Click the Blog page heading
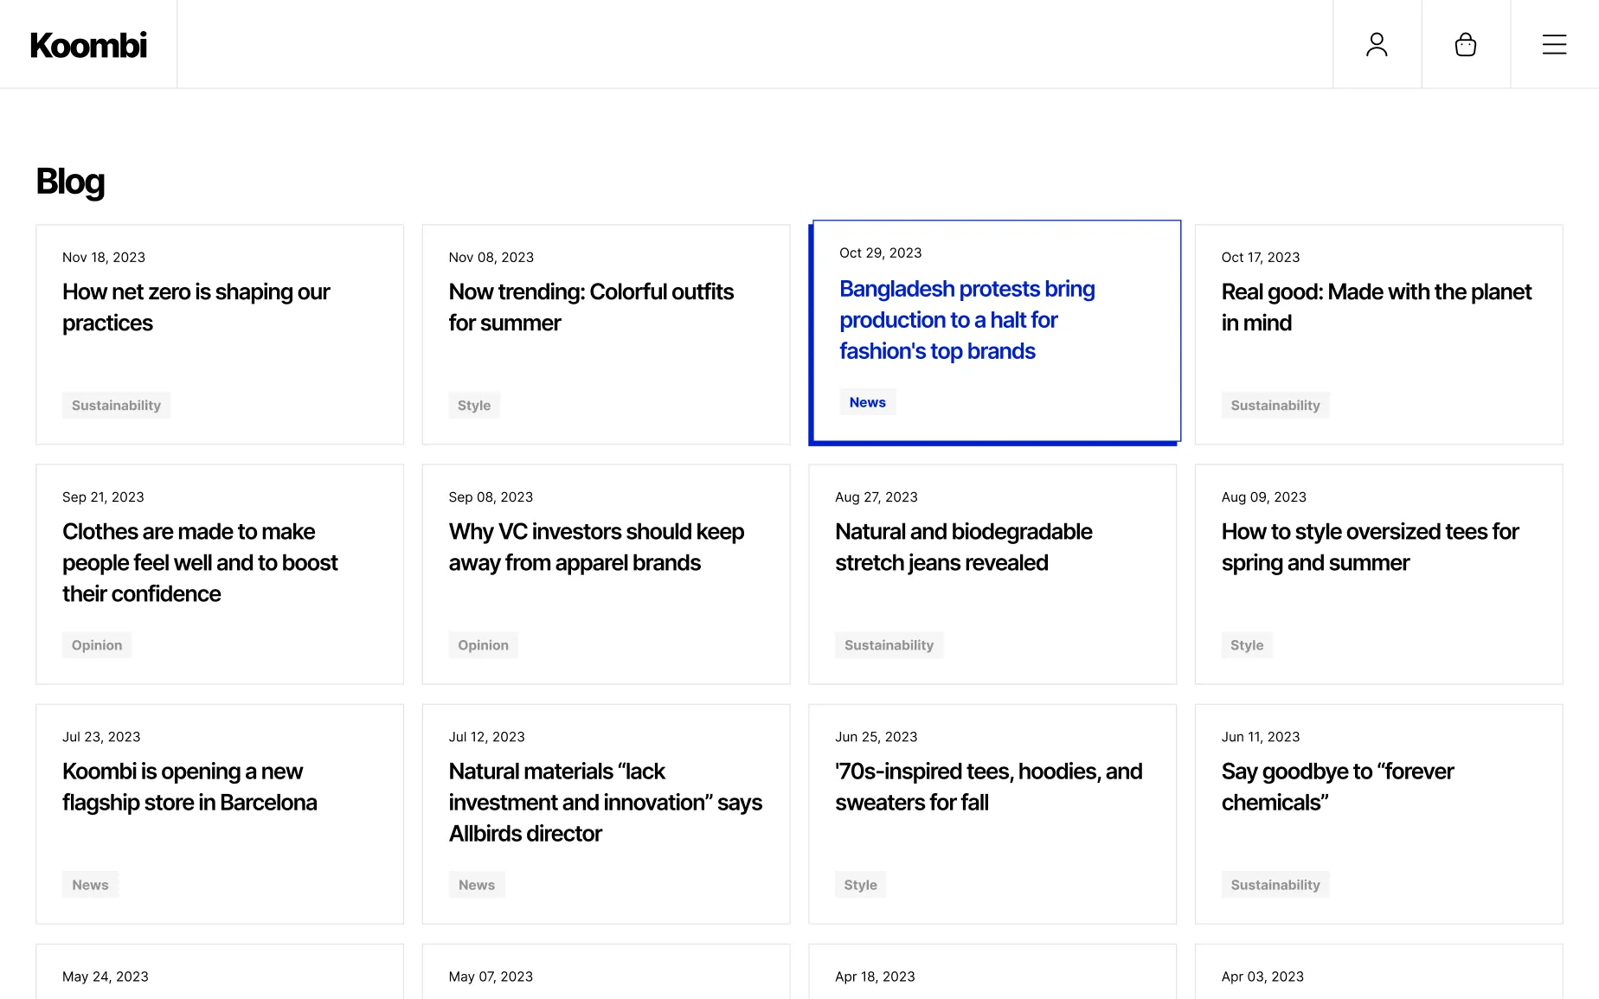Screen dimensions: 1599x999 [x=70, y=183]
